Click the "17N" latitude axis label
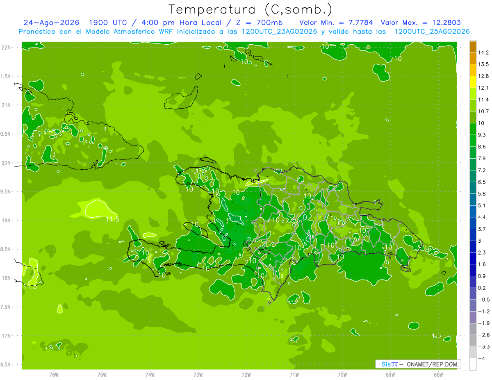 coord(6,336)
